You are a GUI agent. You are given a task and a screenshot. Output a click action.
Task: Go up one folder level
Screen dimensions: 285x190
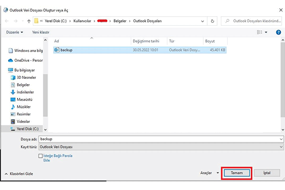click(28, 21)
